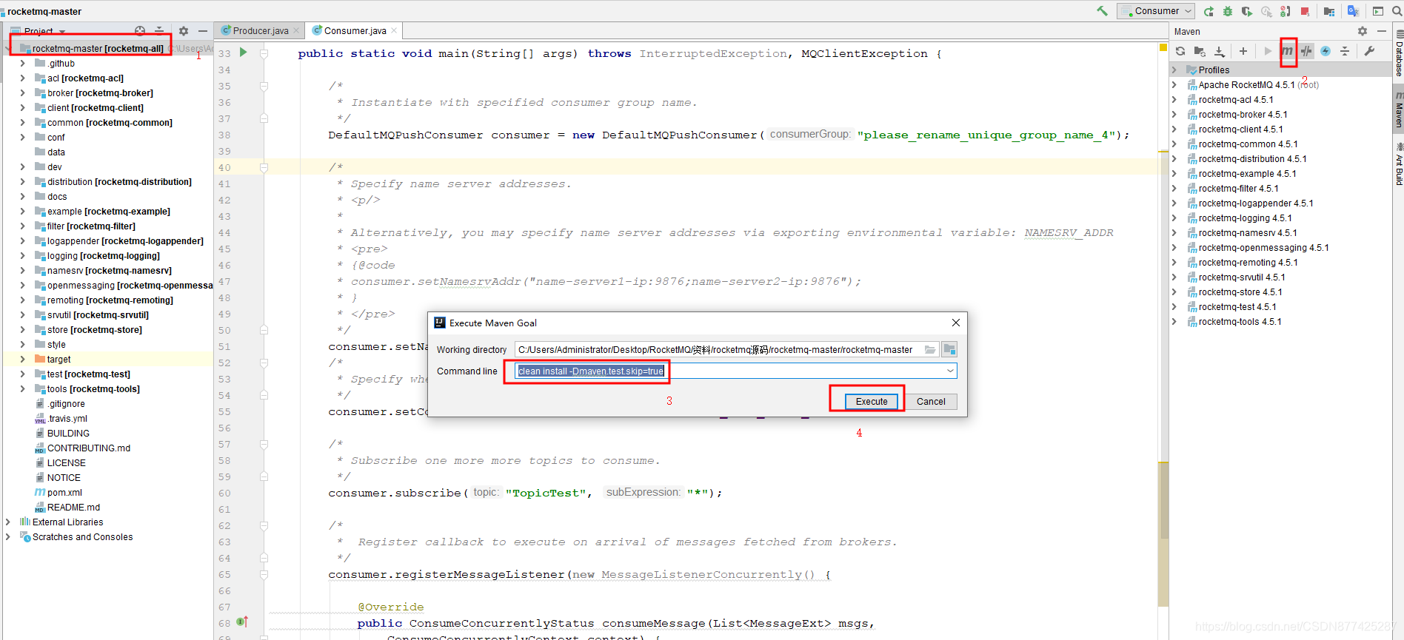Click the Google Translate plugin icon

(x=1353, y=11)
